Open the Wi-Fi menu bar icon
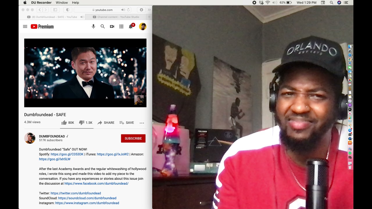The width and height of the screenshot is (372, 209). pos(268,3)
